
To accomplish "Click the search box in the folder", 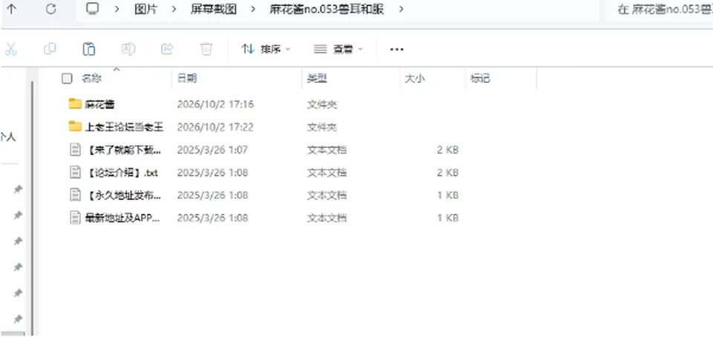I will coord(660,10).
